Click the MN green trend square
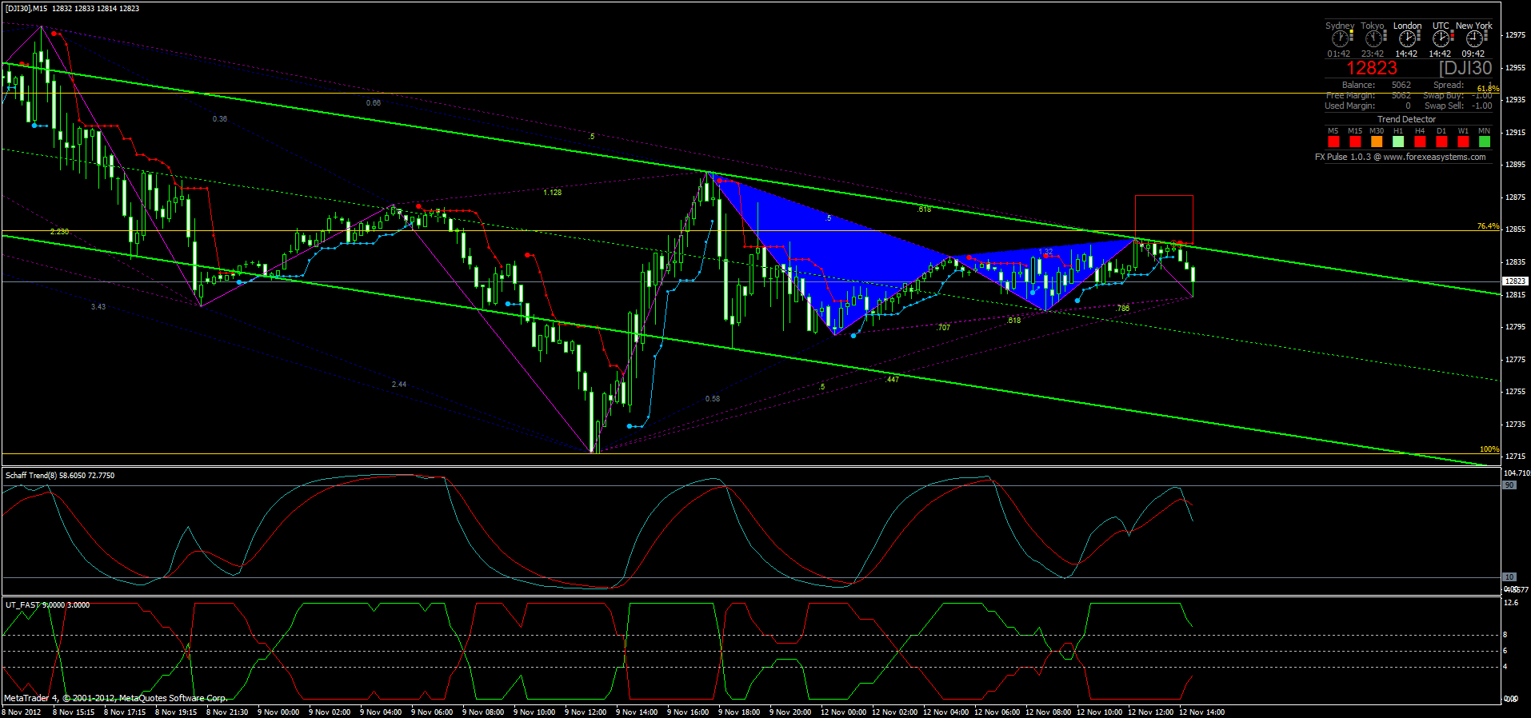 pyautogui.click(x=1485, y=142)
